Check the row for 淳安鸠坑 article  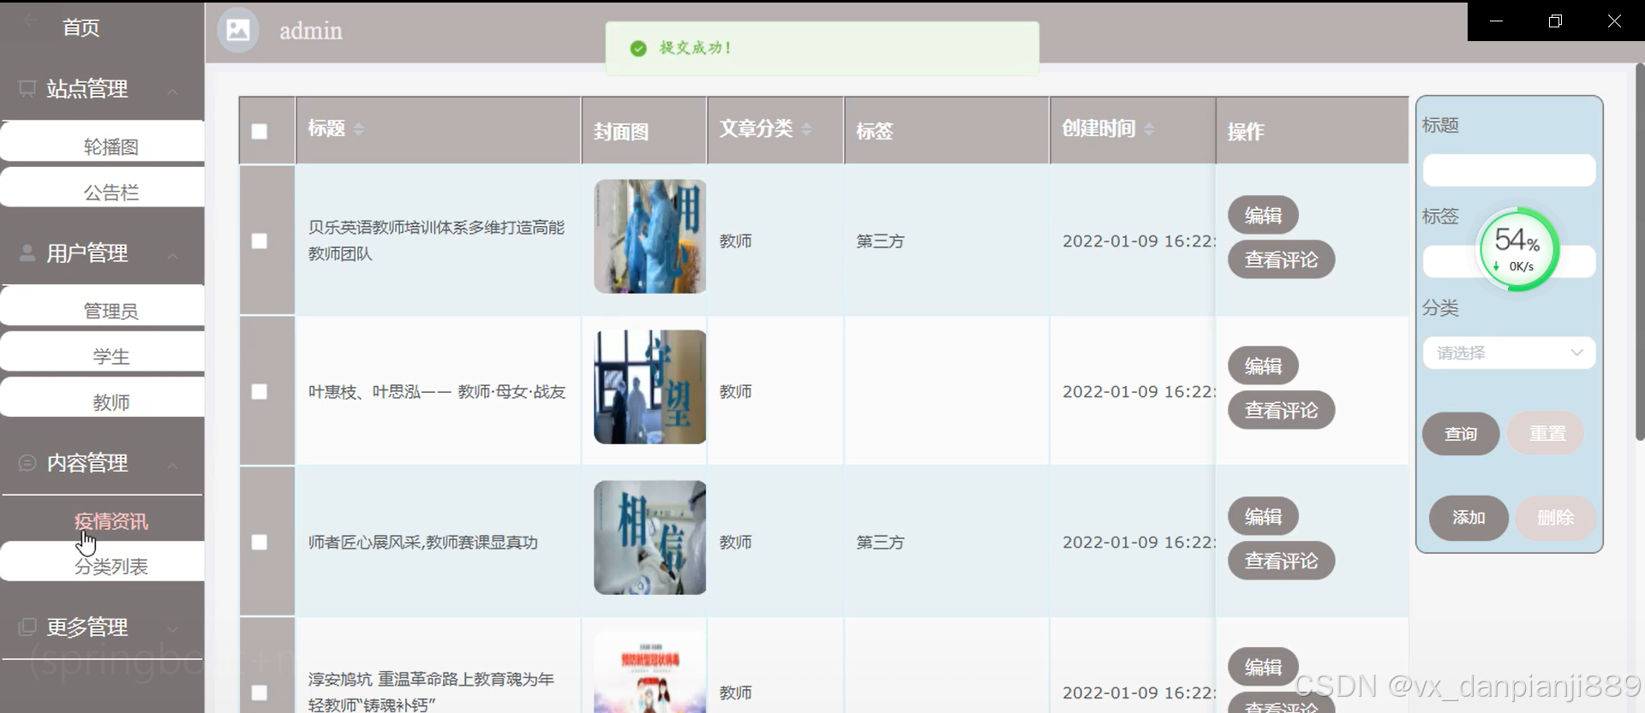click(x=260, y=693)
